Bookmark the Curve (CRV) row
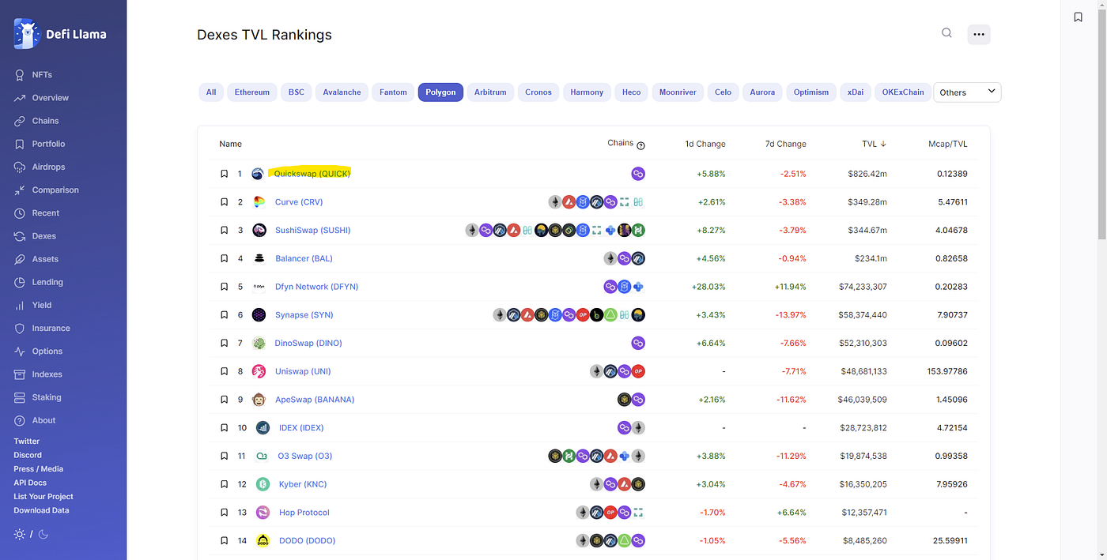The image size is (1107, 560). point(225,202)
